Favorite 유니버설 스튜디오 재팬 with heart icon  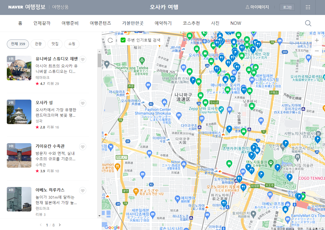click(x=83, y=59)
